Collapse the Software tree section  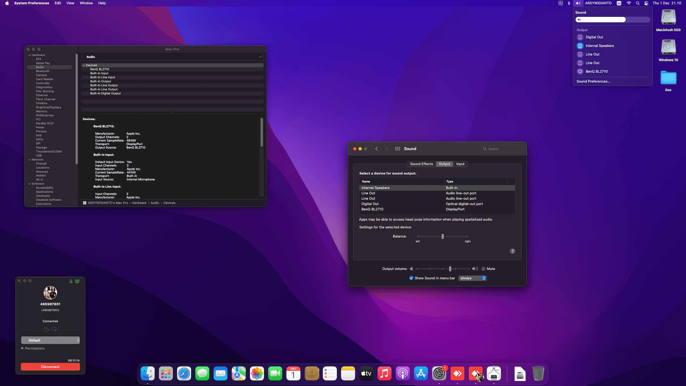click(29, 184)
